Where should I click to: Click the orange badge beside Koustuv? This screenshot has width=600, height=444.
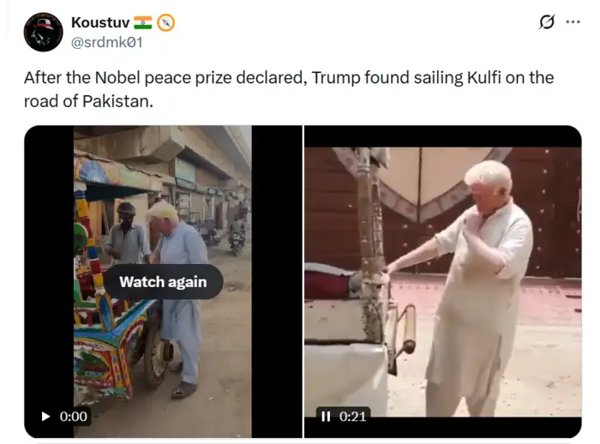click(166, 22)
